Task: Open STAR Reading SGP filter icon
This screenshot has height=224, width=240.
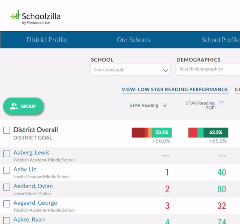Action: point(221,103)
